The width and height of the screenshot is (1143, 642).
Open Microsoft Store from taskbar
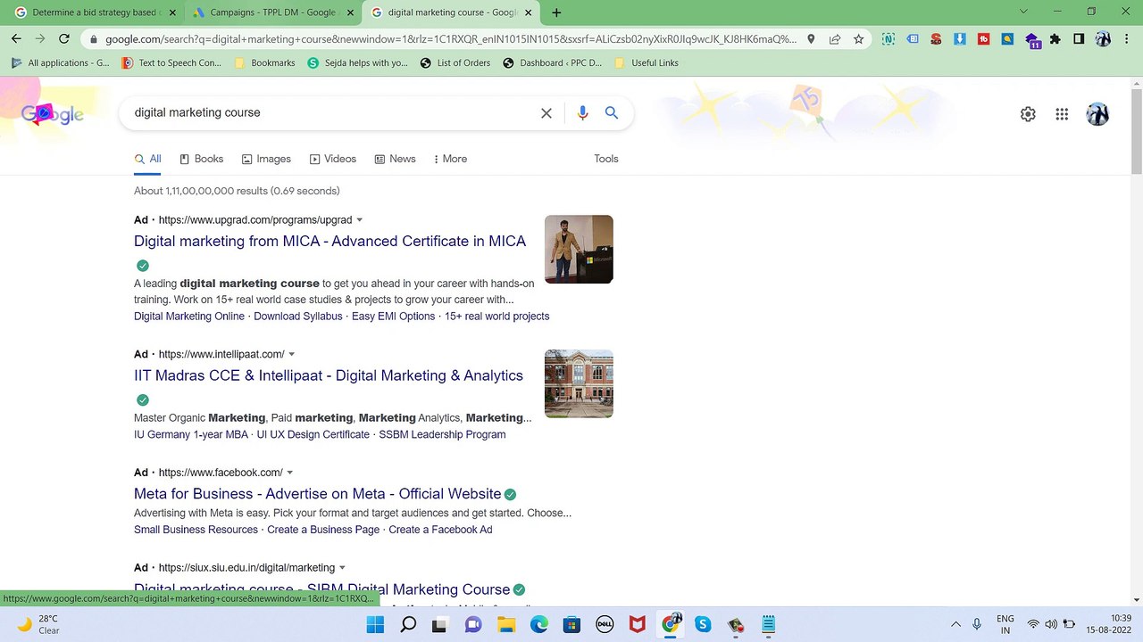pyautogui.click(x=571, y=624)
